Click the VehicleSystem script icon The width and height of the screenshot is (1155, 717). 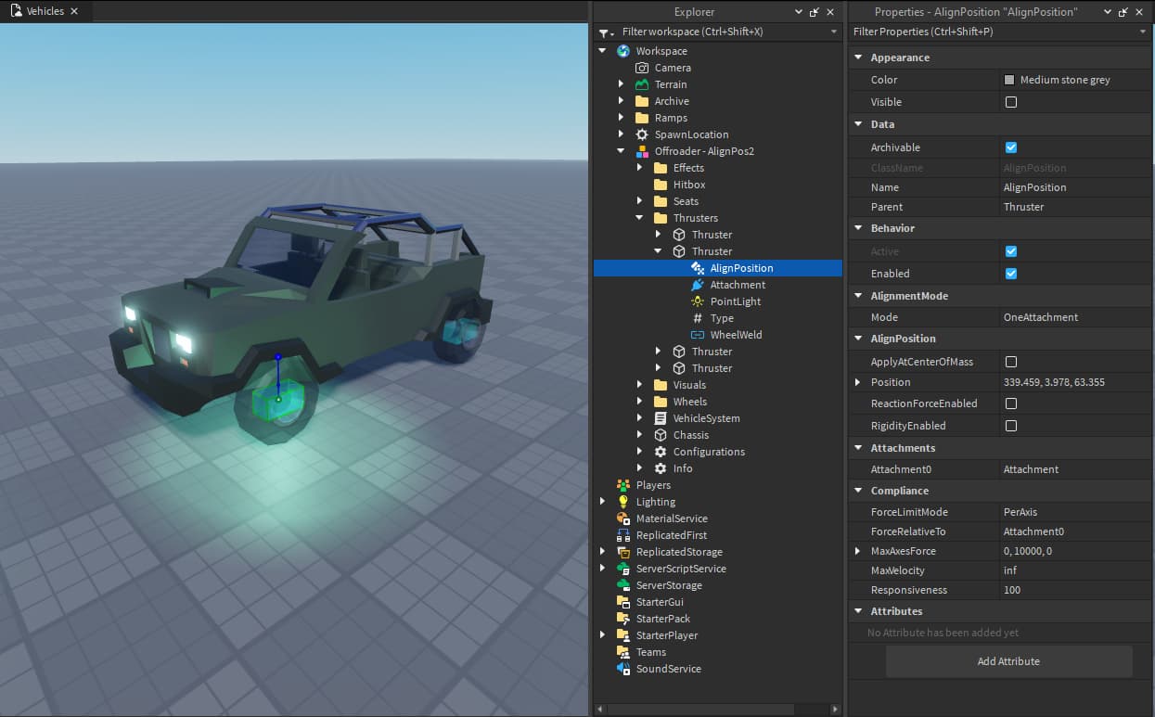tap(661, 418)
